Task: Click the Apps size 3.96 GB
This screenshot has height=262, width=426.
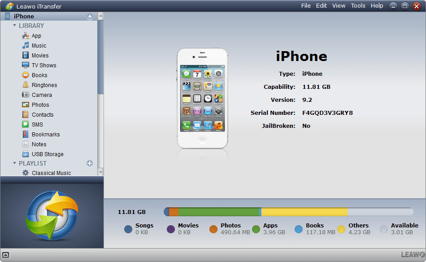Action: (x=274, y=232)
